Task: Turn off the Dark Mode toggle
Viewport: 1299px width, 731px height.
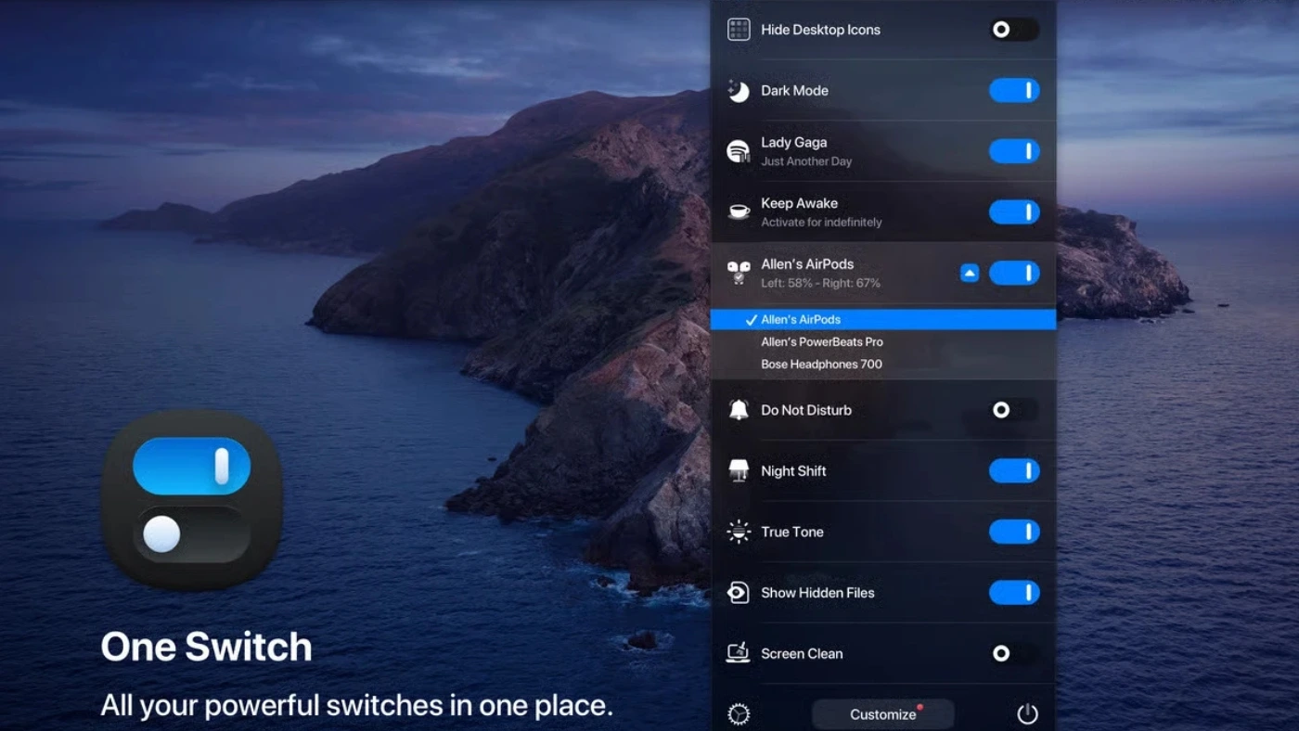Action: coord(1013,91)
